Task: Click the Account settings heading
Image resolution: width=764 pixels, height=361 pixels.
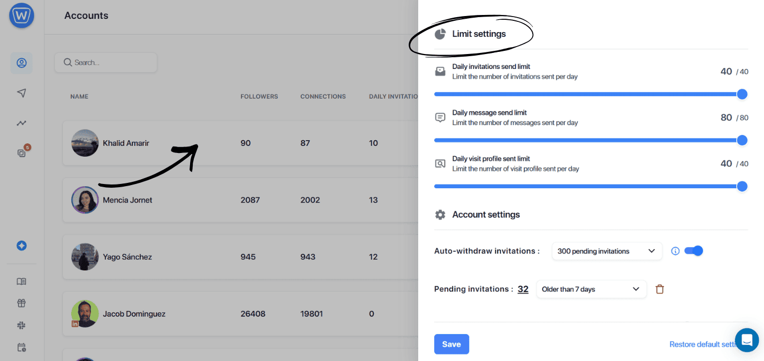Action: pyautogui.click(x=486, y=214)
